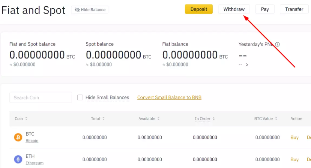Focus the Search Coin input field
311x168 pixels.
[x=41, y=97]
